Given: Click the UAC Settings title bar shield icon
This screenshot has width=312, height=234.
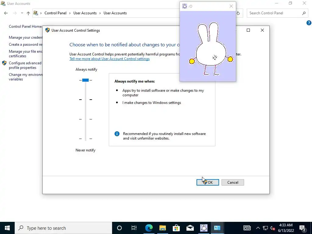Looking at the screenshot, I should click(x=47, y=30).
